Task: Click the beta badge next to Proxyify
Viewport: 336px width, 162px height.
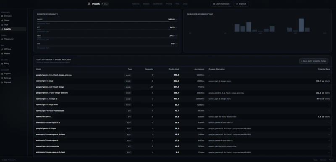Action: 105,4
